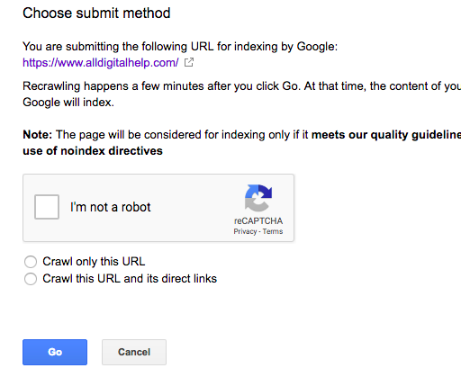Image resolution: width=461 pixels, height=377 pixels.
Task: Click the "Crawl only this URL" label text
Action: coord(94,262)
